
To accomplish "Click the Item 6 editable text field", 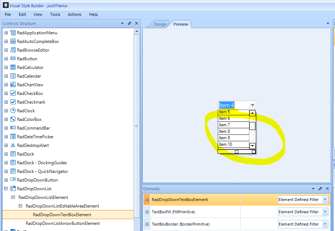I will 233,105.
